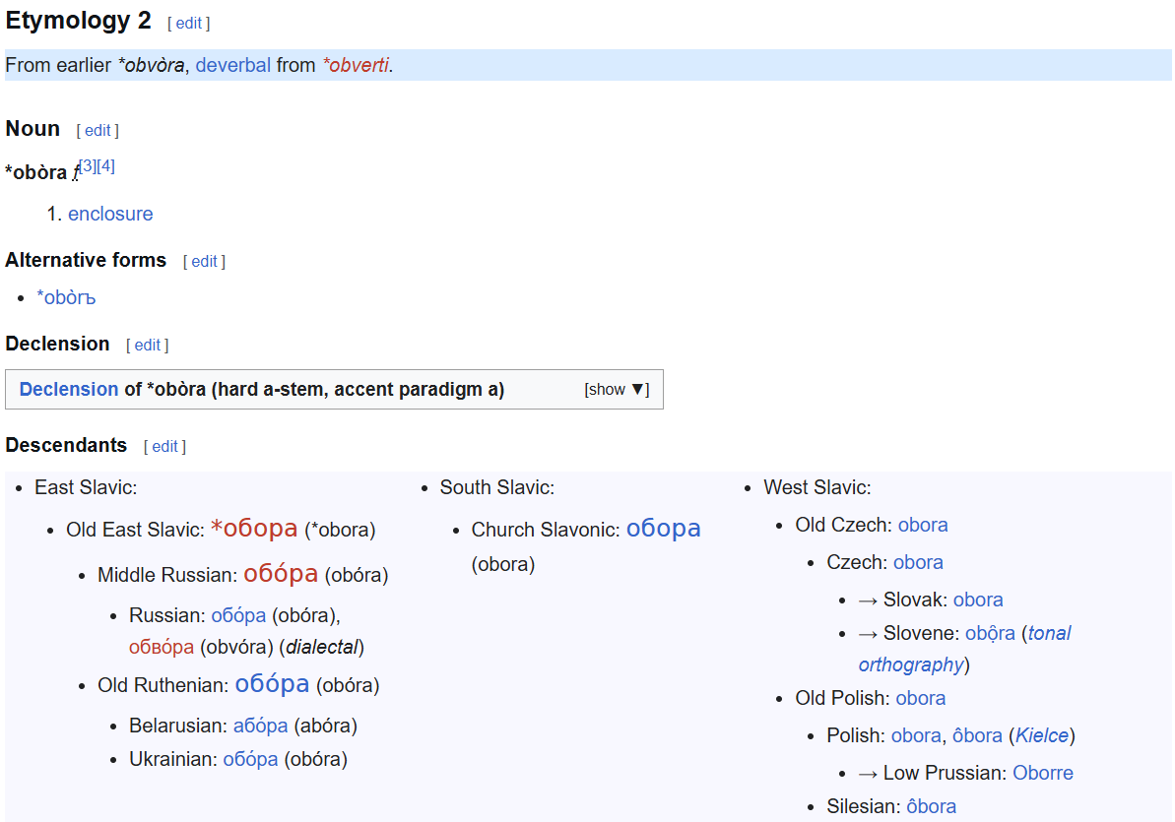The image size is (1175, 822).
Task: Edit the Alternative forms section
Action: pyautogui.click(x=205, y=262)
